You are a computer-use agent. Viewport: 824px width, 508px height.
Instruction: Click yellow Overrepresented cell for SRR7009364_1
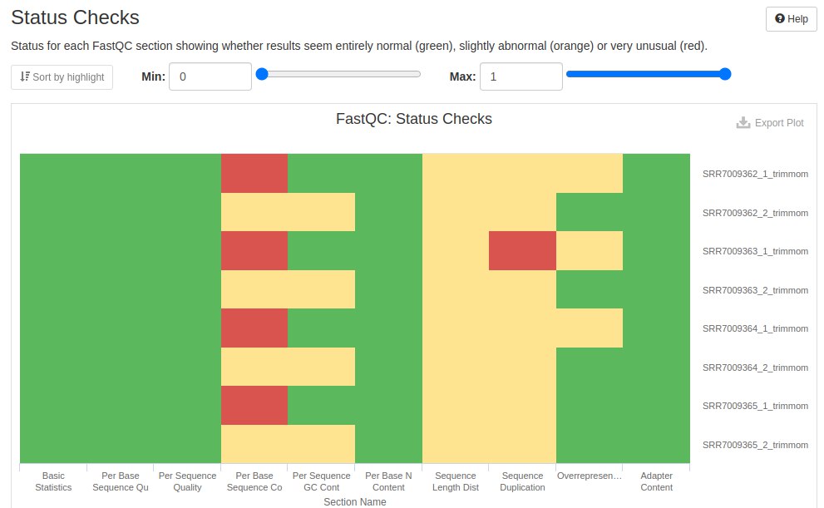[590, 328]
